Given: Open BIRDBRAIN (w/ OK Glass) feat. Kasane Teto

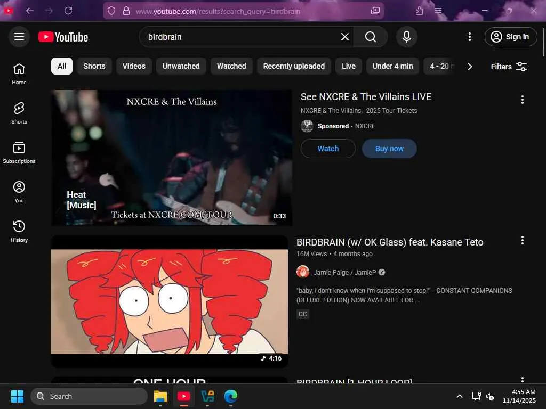Looking at the screenshot, I should (x=390, y=242).
